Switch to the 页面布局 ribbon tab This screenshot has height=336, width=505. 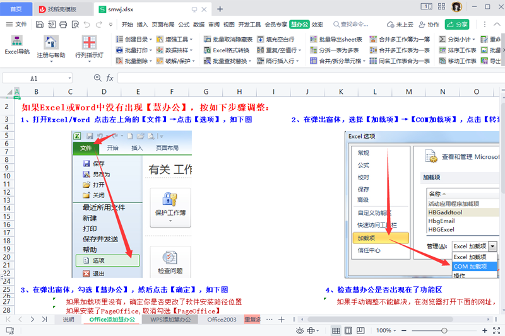(163, 25)
